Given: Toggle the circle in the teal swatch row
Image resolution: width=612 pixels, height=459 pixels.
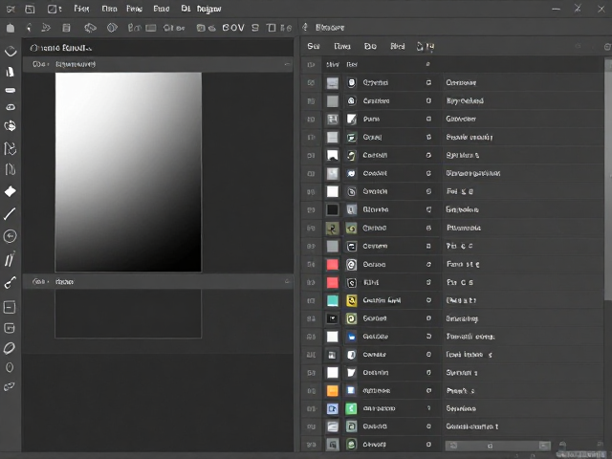Looking at the screenshot, I should click(x=428, y=300).
